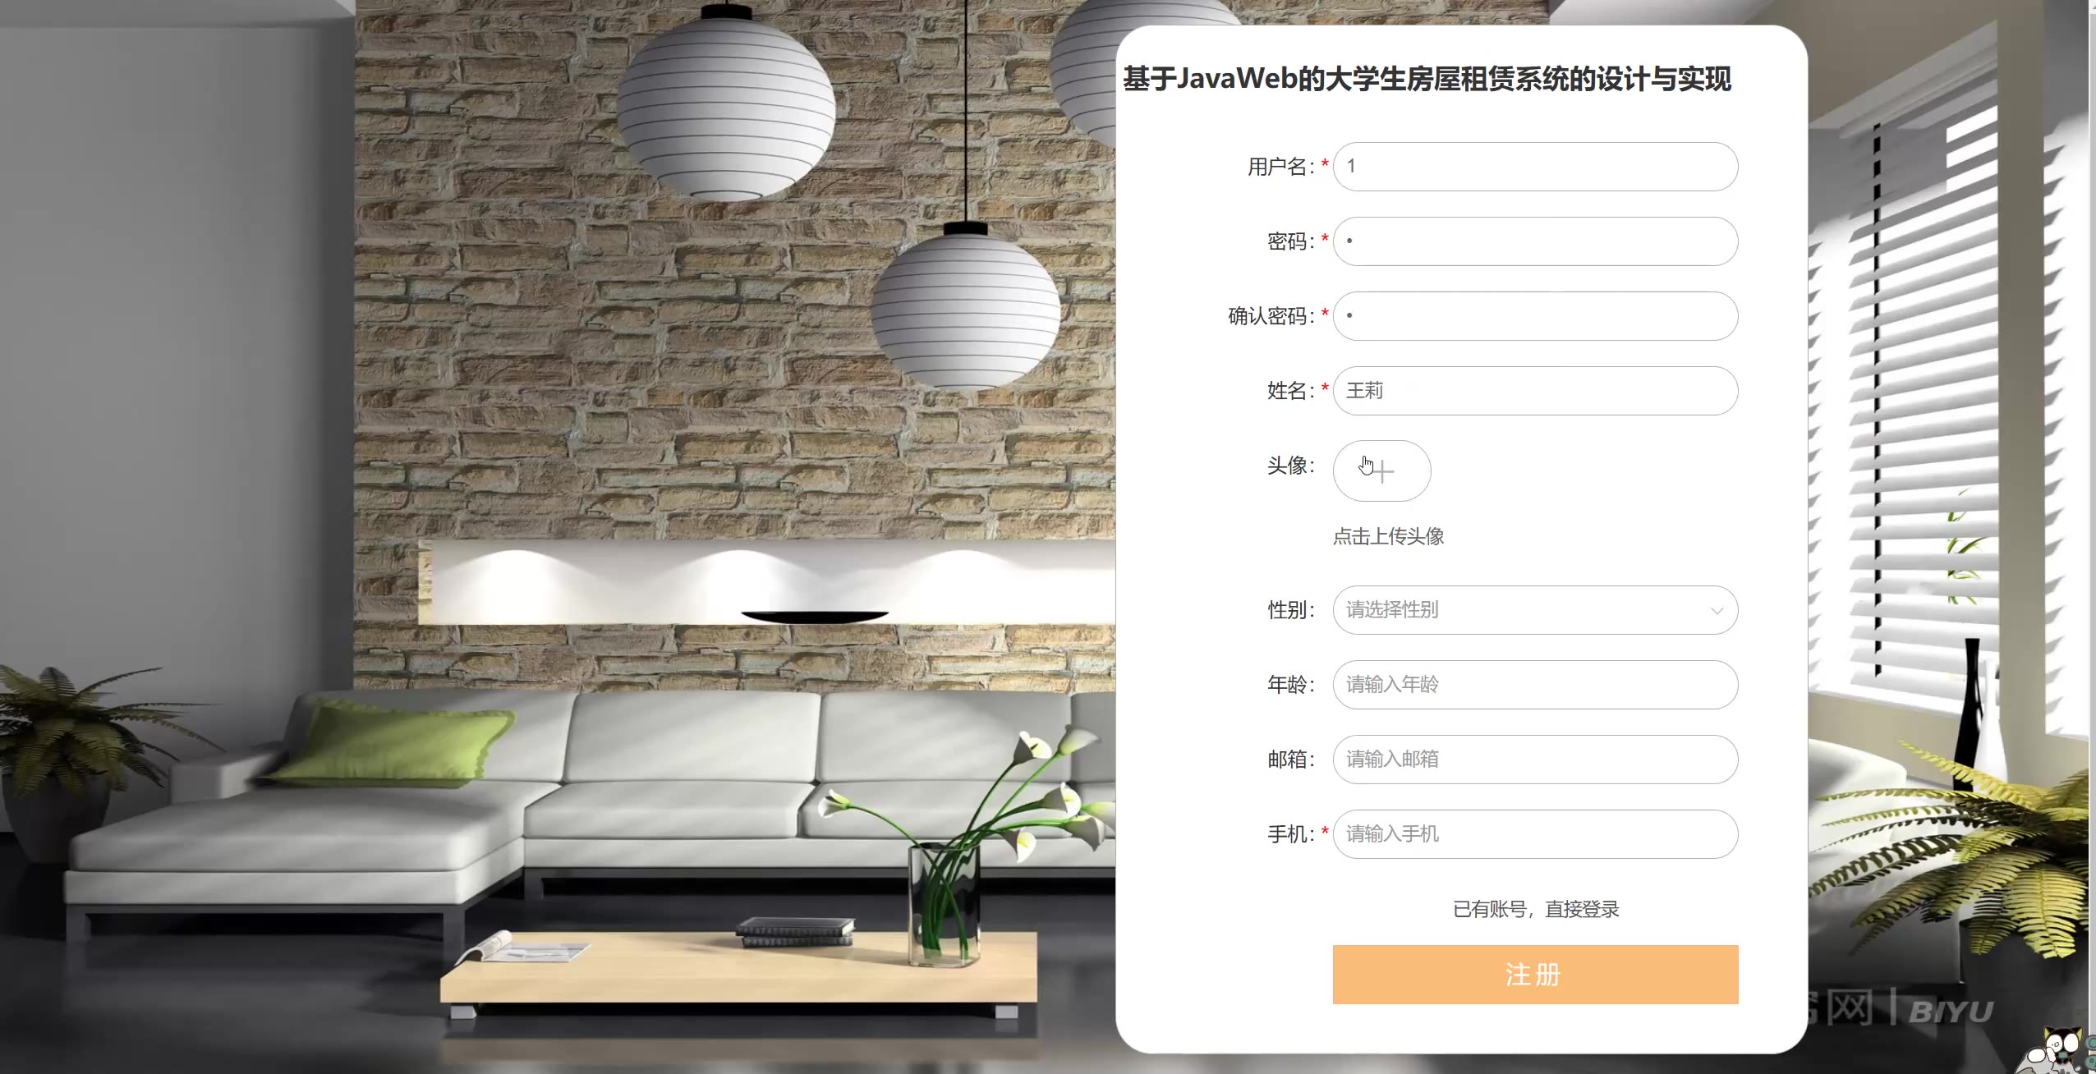2096x1074 pixels.
Task: Open the 请选择性别 gender dropdown
Action: pyautogui.click(x=1535, y=610)
